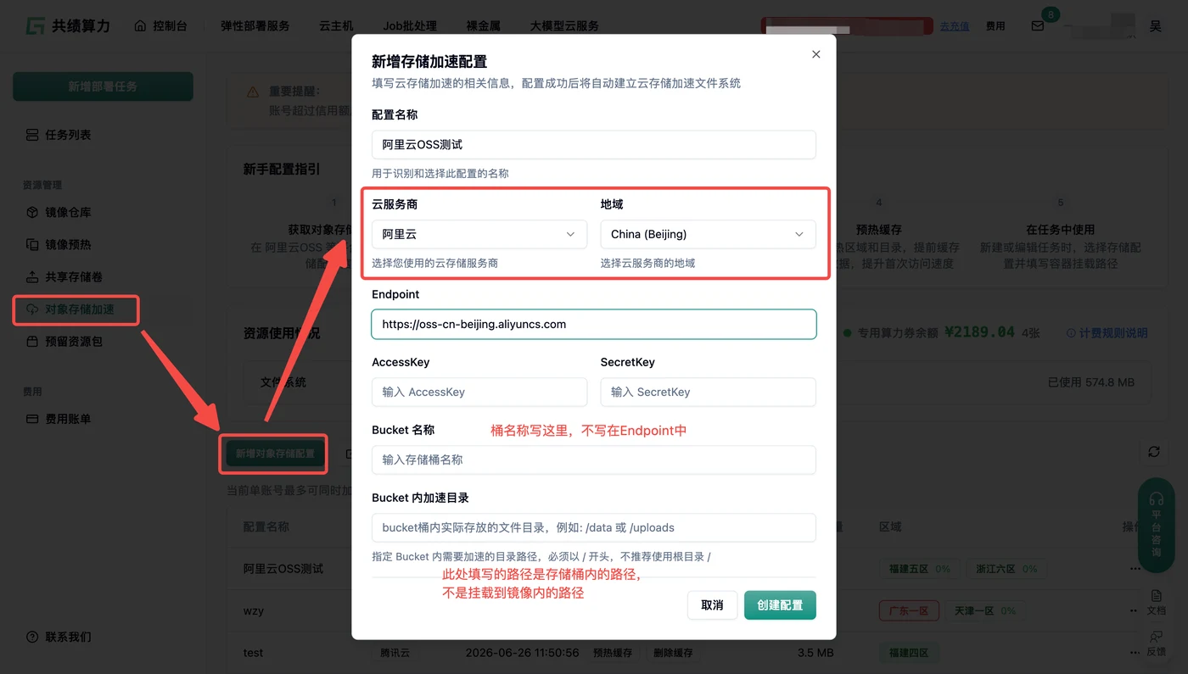Click 删除缓存 in the test row
This screenshot has height=674, width=1188.
click(x=673, y=653)
